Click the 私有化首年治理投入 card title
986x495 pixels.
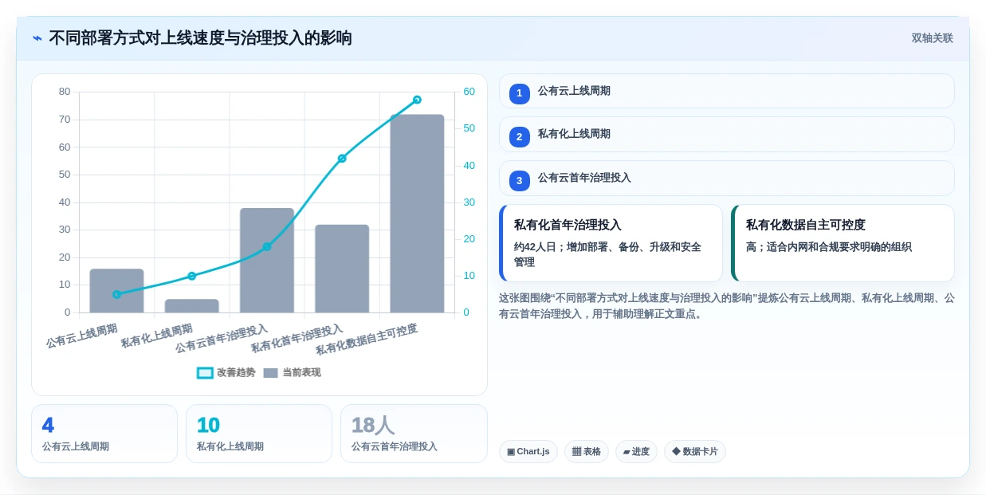click(x=568, y=225)
